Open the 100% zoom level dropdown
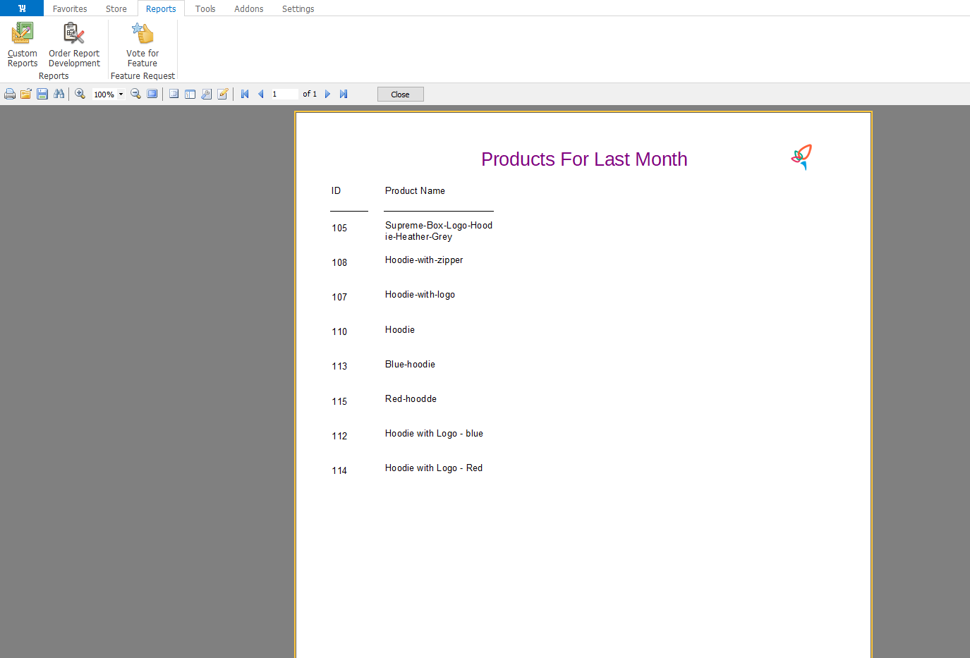 121,95
